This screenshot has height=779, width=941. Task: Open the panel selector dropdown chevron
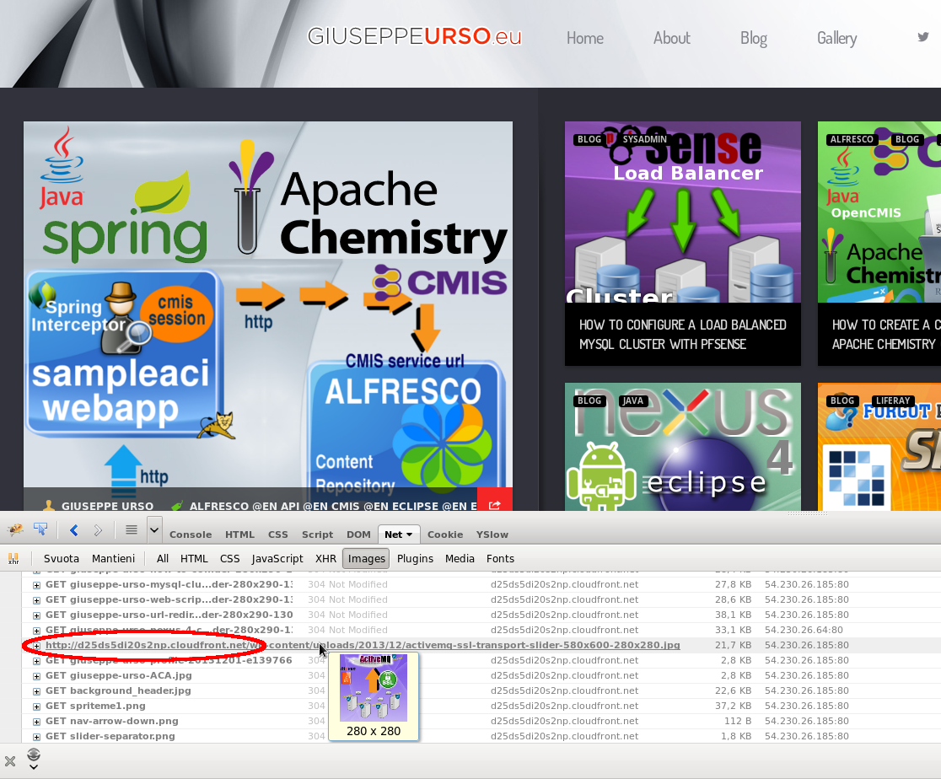(154, 530)
